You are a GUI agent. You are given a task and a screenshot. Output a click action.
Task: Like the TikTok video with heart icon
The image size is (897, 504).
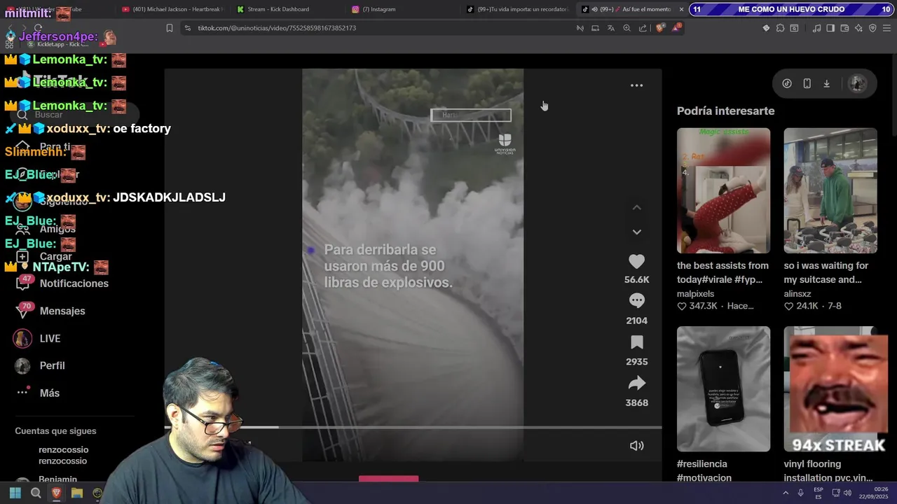click(x=636, y=262)
